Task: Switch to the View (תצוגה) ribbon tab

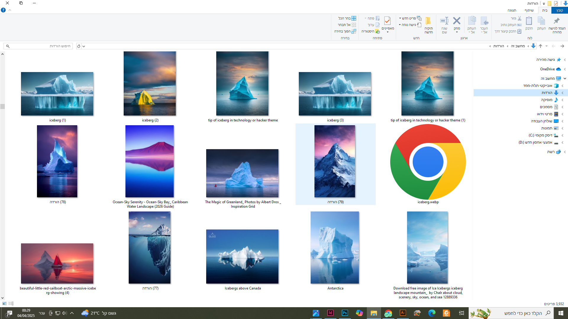Action: [512, 10]
